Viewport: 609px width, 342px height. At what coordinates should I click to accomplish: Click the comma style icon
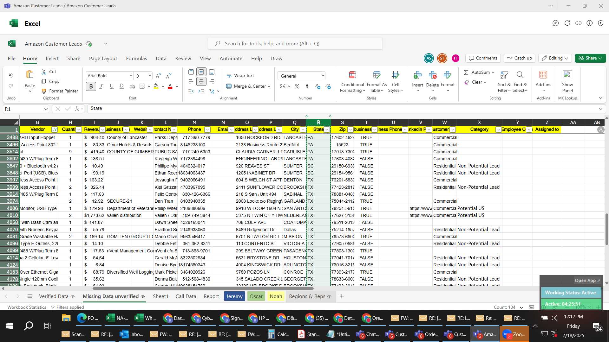307,86
